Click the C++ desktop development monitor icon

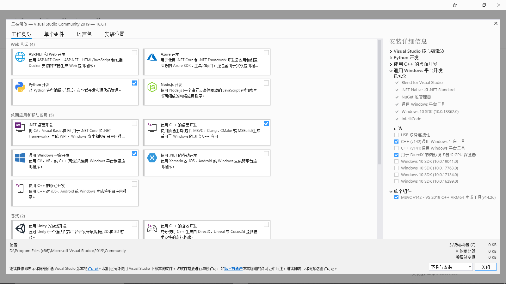(152, 127)
